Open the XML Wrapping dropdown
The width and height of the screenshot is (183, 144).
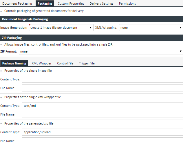pyautogui.click(x=151, y=28)
